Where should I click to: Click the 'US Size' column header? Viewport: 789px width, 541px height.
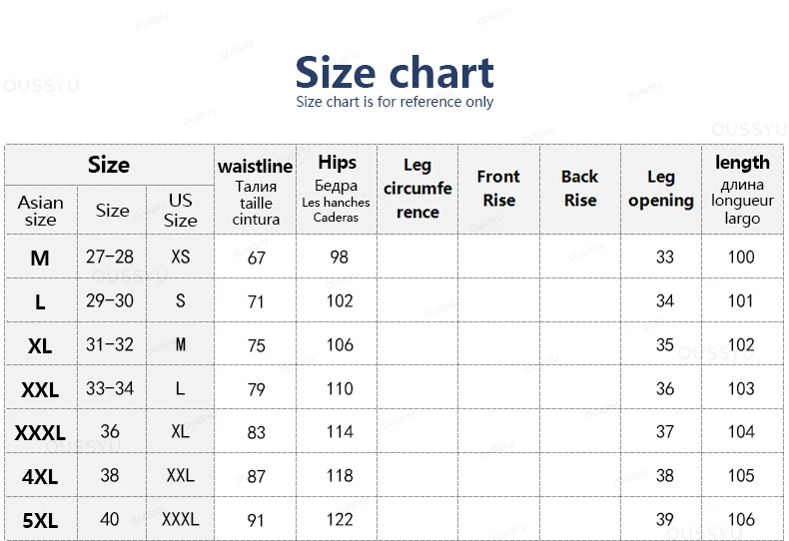click(x=180, y=211)
